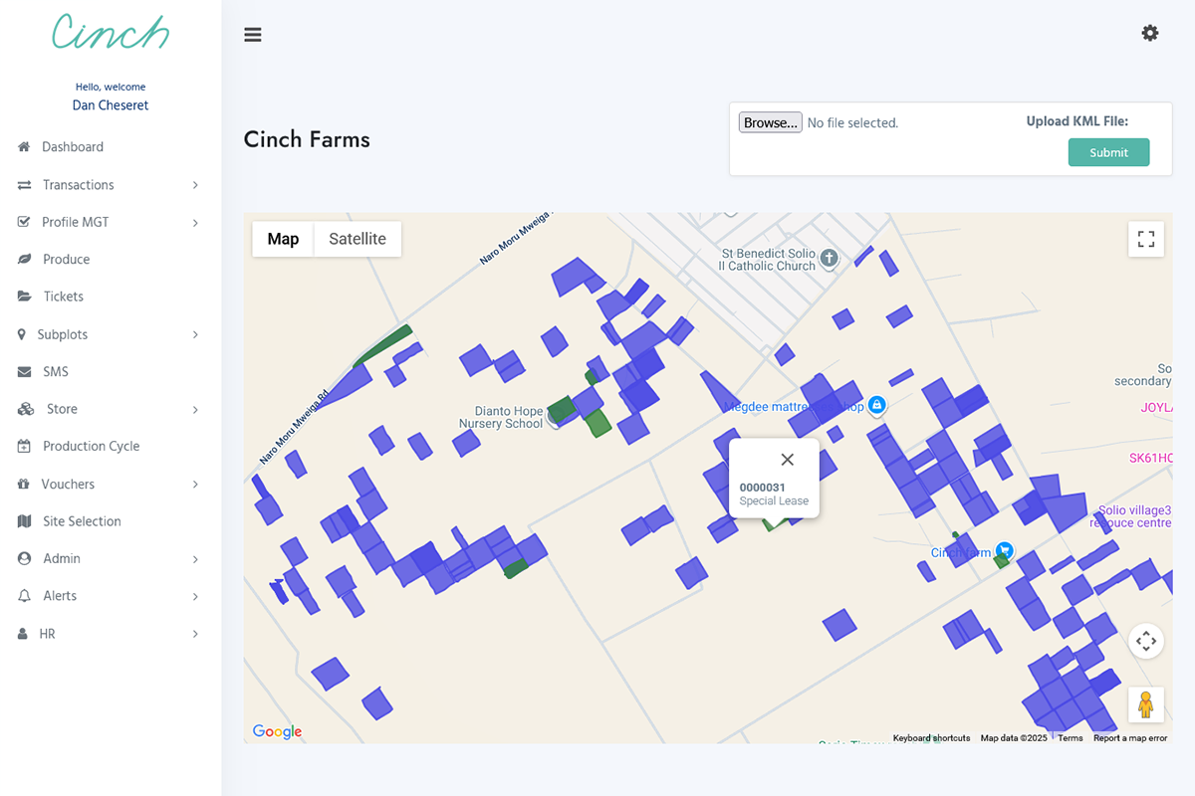This screenshot has height=796, width=1195.
Task: Click the map pan control icon
Action: pos(1146,641)
